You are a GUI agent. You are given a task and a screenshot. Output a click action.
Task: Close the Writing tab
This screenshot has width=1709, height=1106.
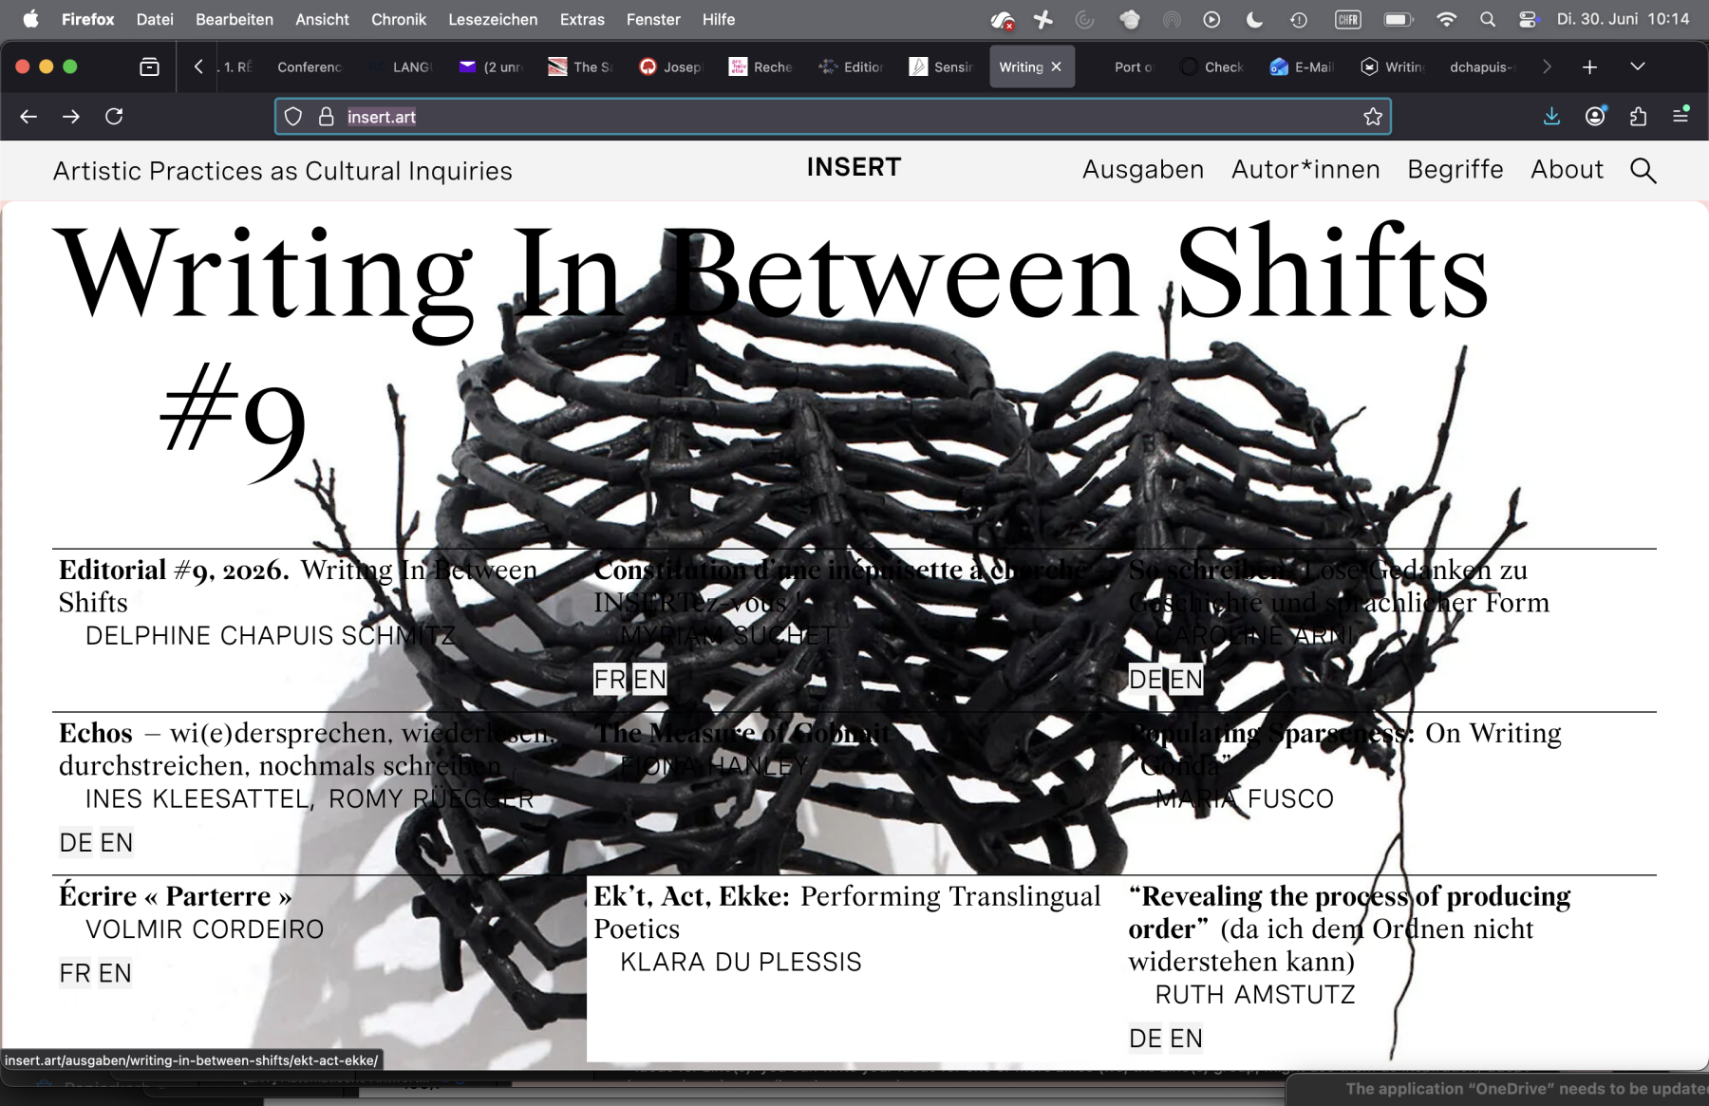coord(1056,66)
